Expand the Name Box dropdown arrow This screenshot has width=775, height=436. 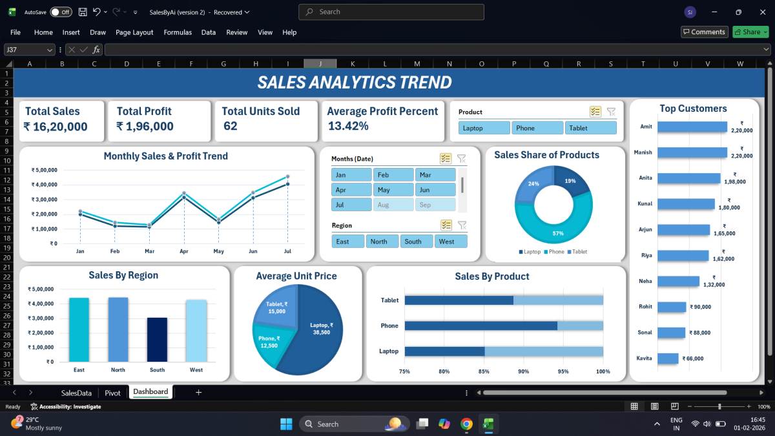[x=50, y=50]
